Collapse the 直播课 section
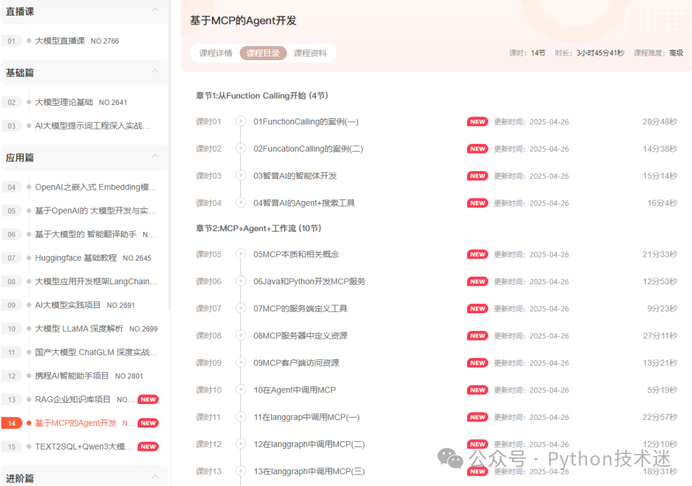 click(155, 10)
